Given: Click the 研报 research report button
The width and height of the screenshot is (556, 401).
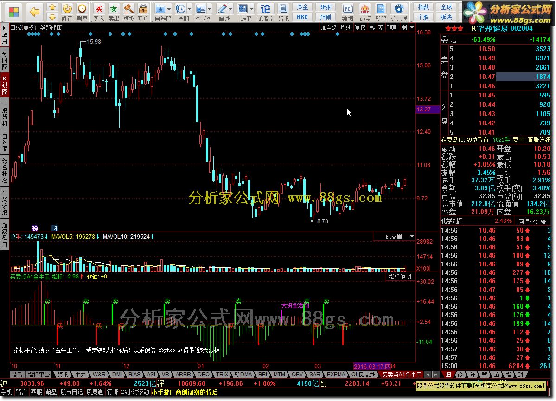Looking at the screenshot, I should 326,7.
